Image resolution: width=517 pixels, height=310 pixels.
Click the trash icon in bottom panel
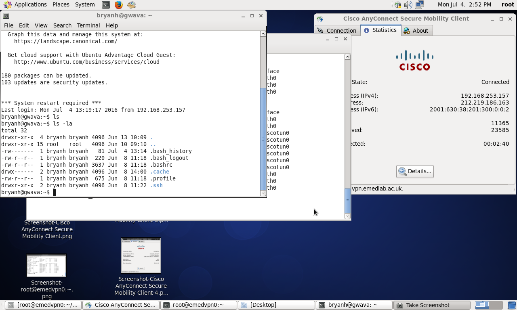coord(512,305)
